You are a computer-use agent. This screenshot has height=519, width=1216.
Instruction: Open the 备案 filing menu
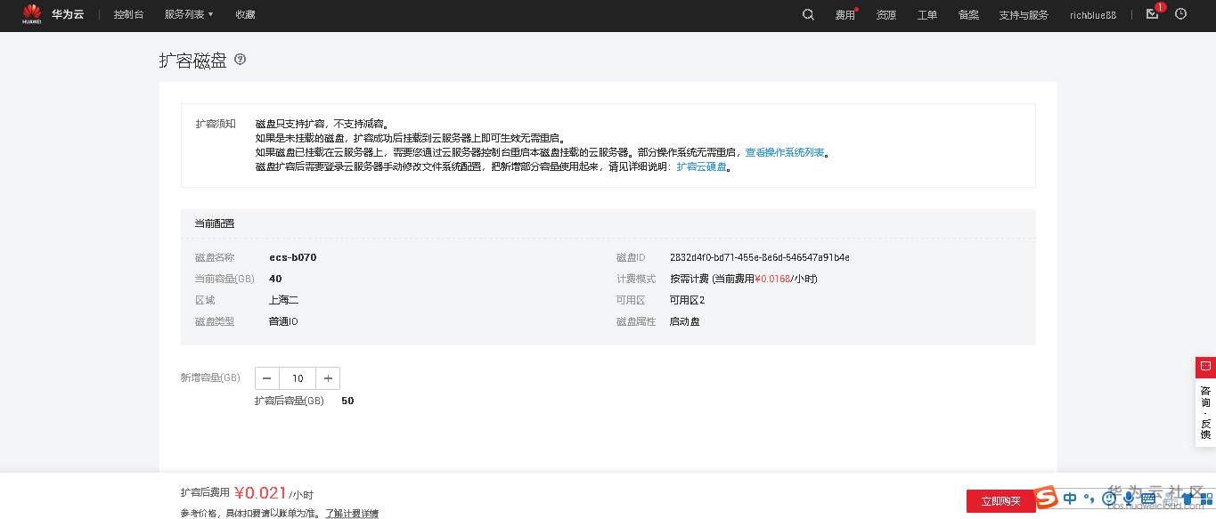[x=968, y=15]
